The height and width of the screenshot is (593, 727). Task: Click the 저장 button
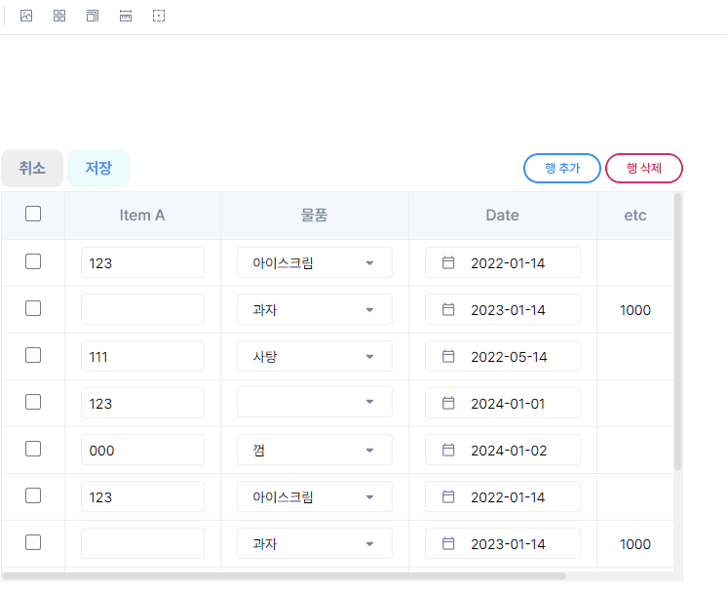[x=98, y=168]
